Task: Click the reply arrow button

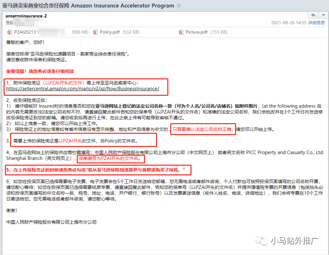Action: (313, 15)
